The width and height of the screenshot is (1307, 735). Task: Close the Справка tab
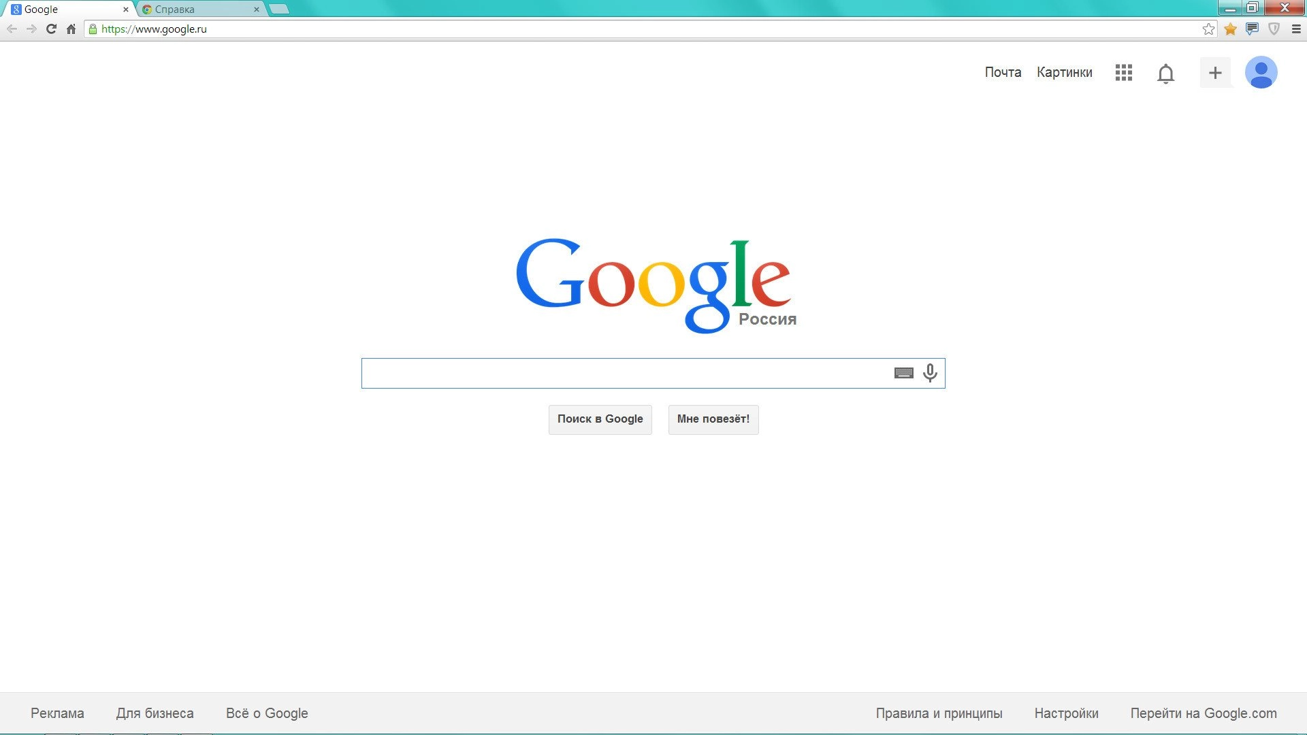coord(257,10)
